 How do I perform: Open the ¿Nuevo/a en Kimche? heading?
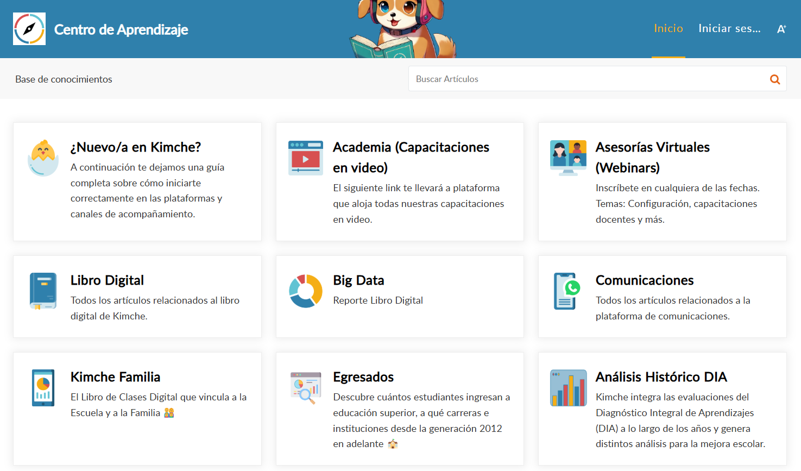136,147
